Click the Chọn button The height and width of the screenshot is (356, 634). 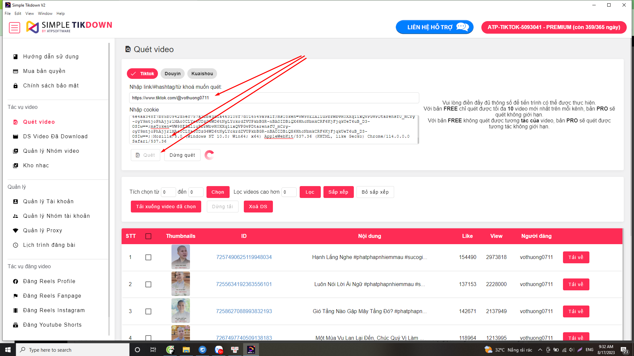point(218,192)
